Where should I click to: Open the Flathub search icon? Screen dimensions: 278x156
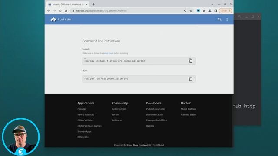(x=219, y=19)
